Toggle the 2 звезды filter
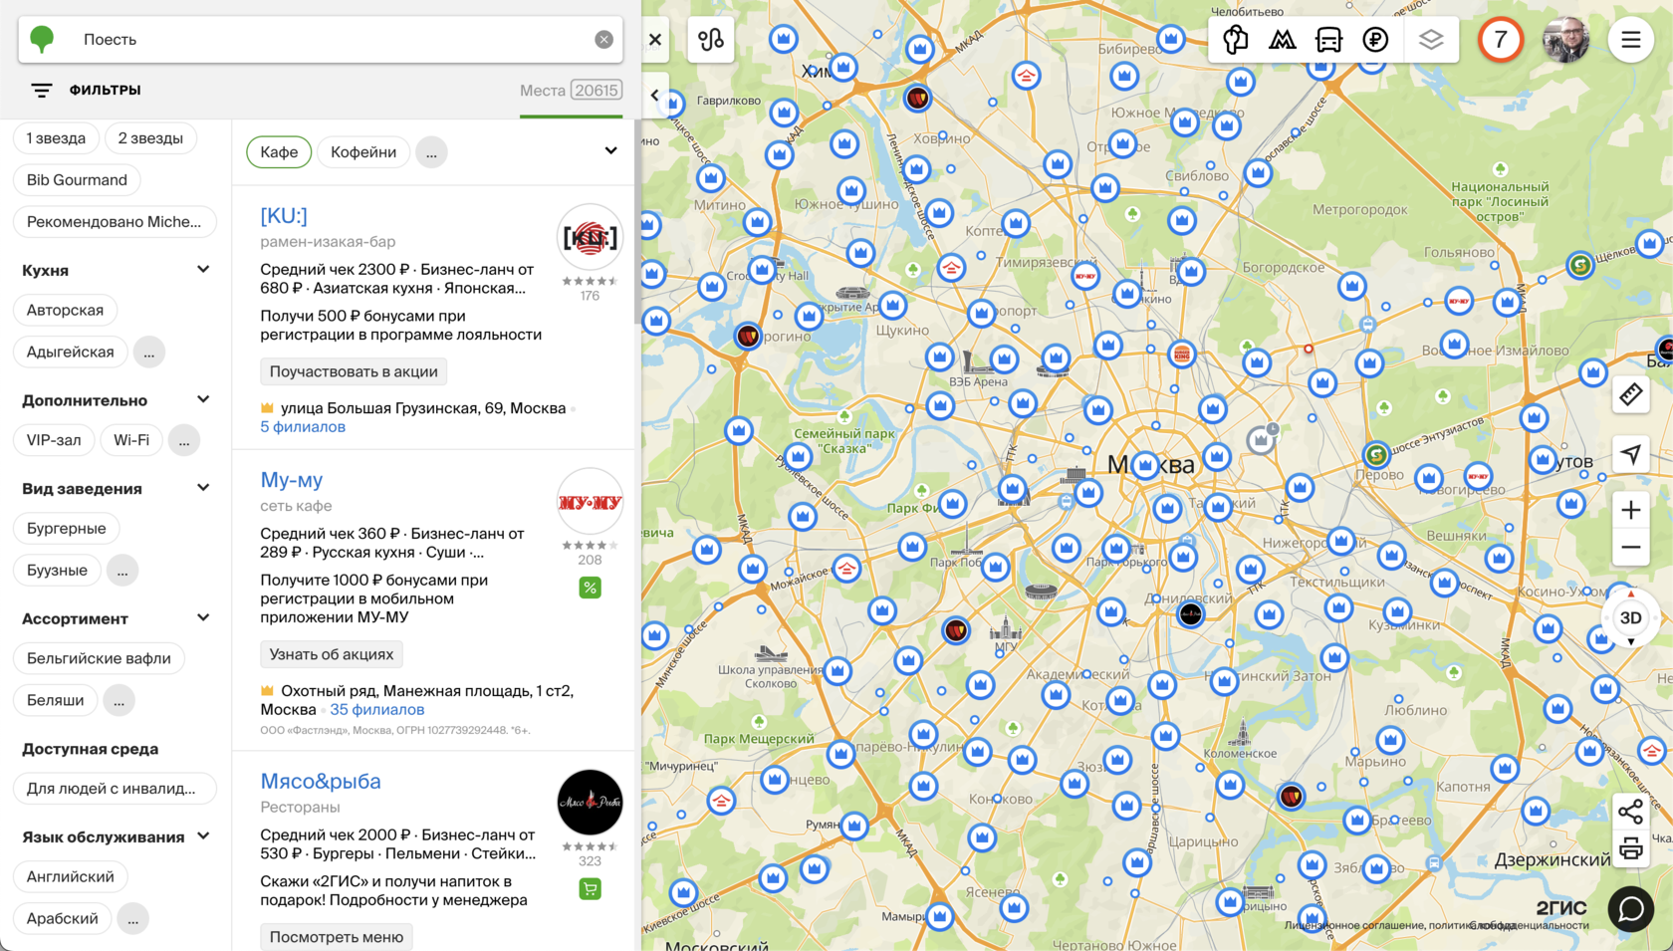Image resolution: width=1673 pixels, height=951 pixels. coord(150,138)
